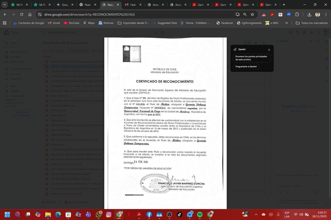
Task: Expand the hidden bookmarks overflow chevron
Action: [287, 23]
